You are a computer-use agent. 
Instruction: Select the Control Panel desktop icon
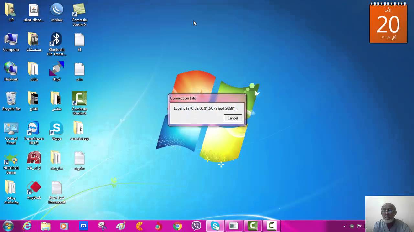click(x=11, y=133)
